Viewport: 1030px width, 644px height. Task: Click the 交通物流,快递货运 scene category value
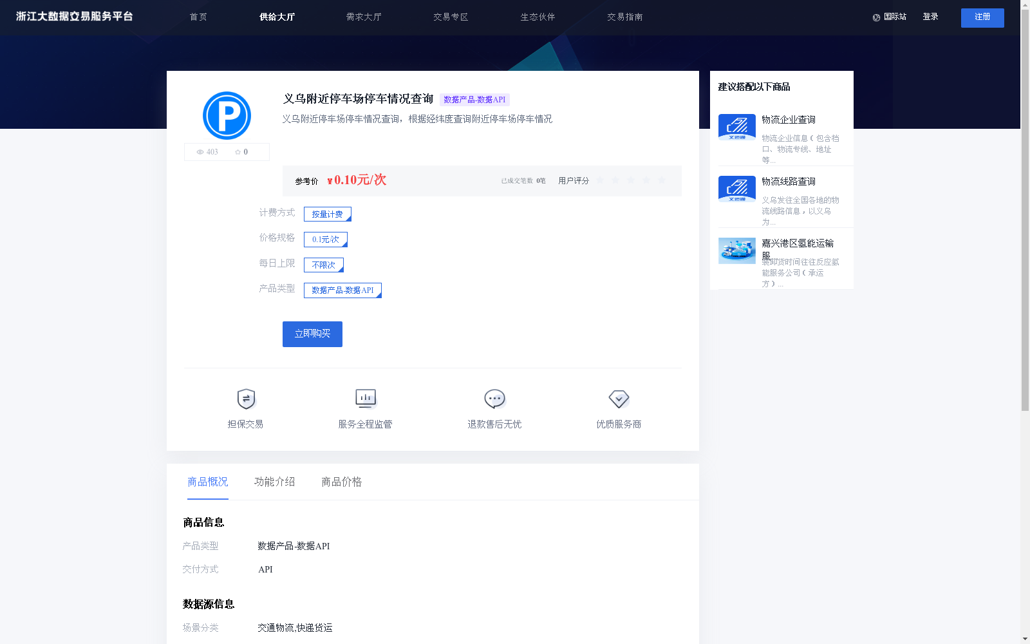point(295,628)
